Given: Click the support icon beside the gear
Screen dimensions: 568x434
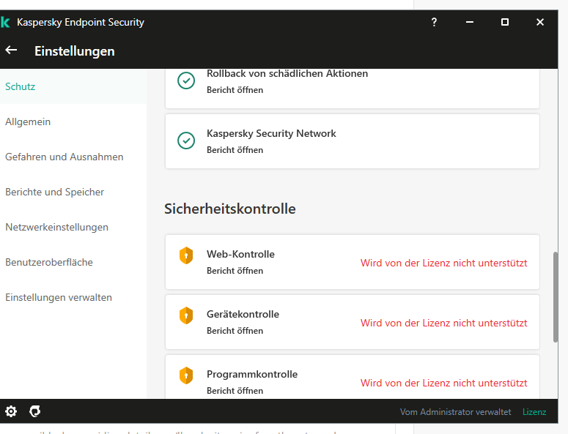Looking at the screenshot, I should pyautogui.click(x=34, y=411).
